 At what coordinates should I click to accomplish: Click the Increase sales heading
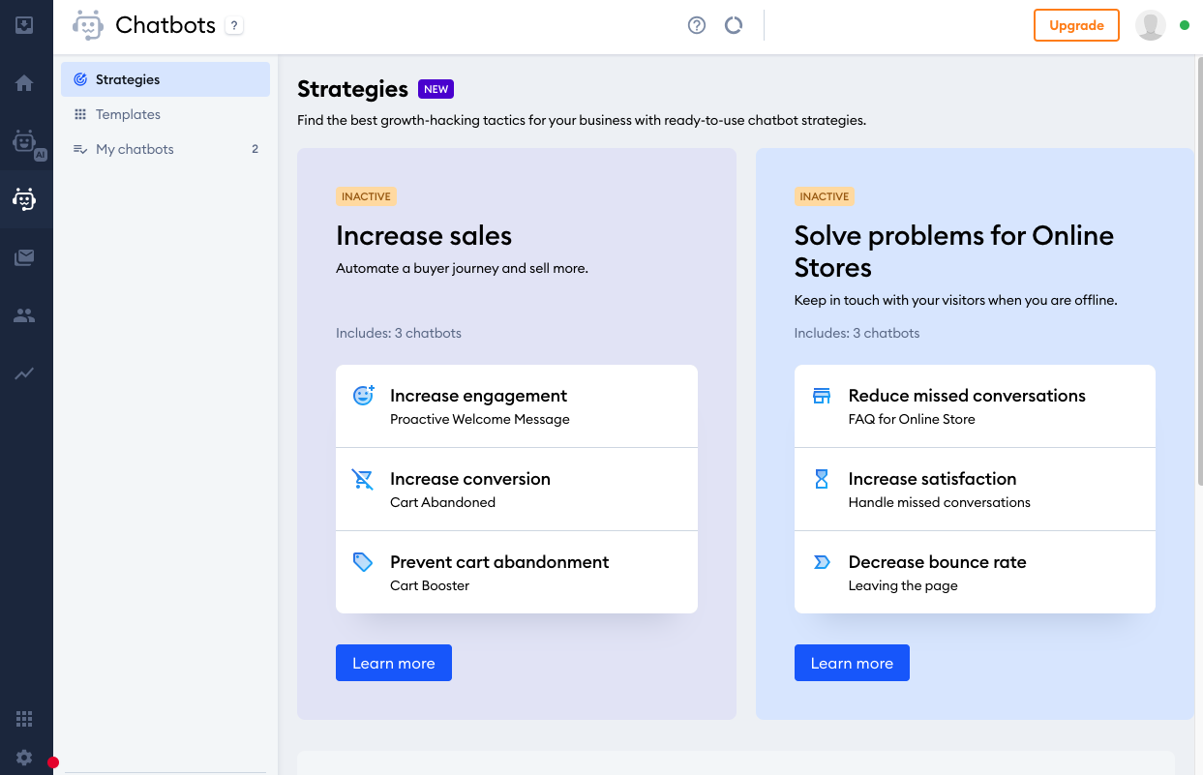(x=424, y=236)
